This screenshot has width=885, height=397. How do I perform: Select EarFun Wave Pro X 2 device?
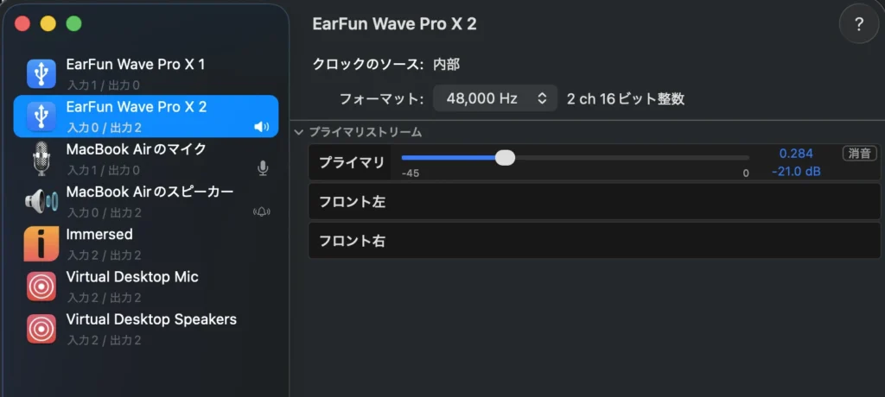pyautogui.click(x=145, y=117)
